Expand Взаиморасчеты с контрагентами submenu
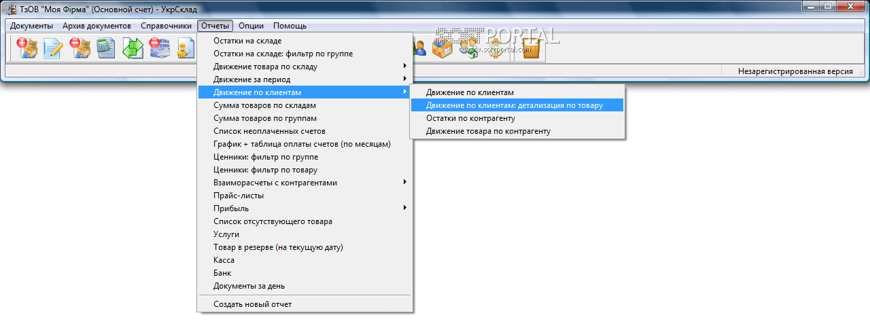This screenshot has width=870, height=328. coord(305,183)
